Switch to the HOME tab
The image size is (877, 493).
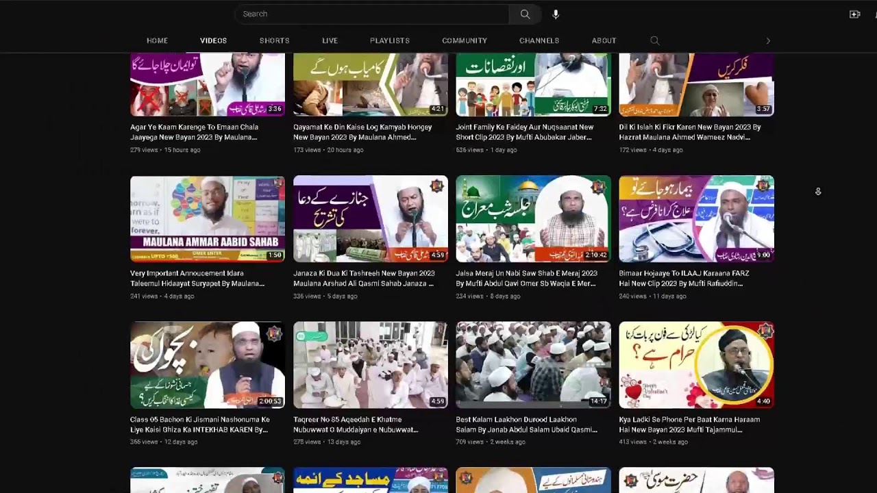[x=157, y=40]
